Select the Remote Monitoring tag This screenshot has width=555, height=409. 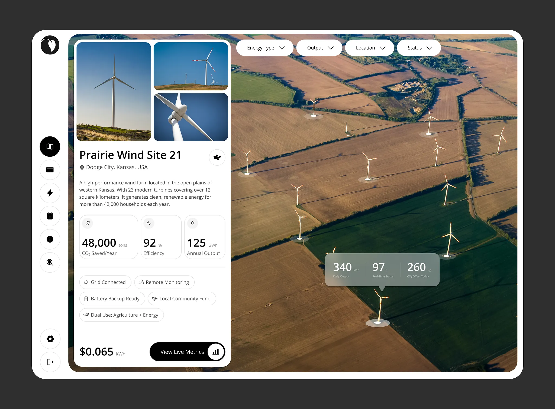click(x=164, y=282)
